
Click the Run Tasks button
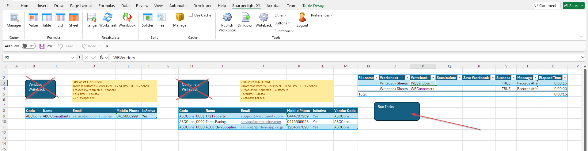(x=397, y=111)
